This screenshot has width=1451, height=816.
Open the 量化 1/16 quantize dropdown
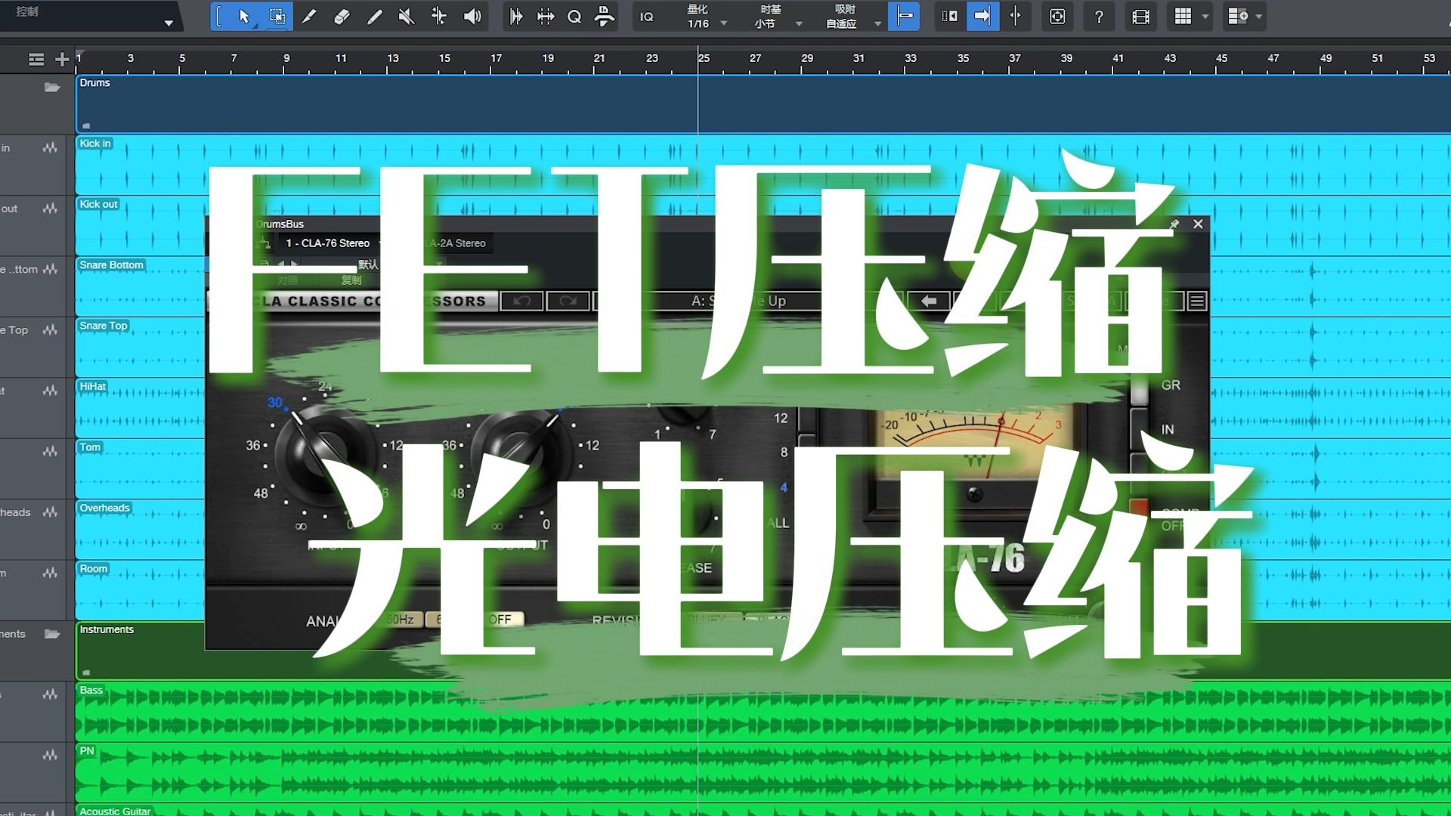705,17
